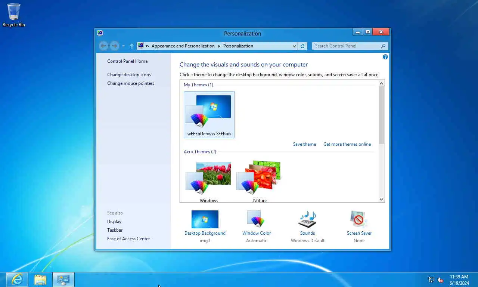The image size is (478, 287).
Task: Open the Taskbar link under See also
Action: 115,230
